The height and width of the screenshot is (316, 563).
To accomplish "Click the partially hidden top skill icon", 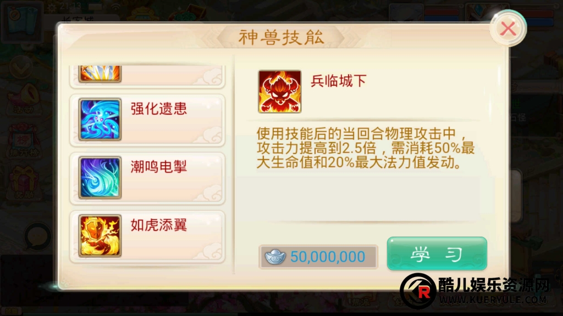I will pyautogui.click(x=100, y=74).
